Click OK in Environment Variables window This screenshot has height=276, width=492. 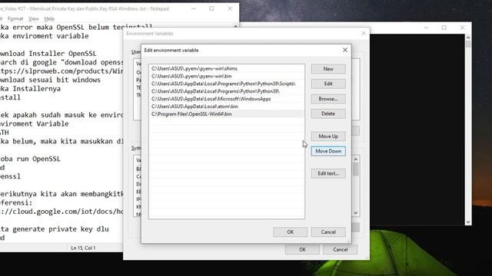[302, 249]
